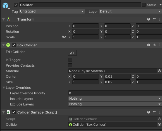Toggle the Collider Surface script enabled checkbox

point(14,112)
